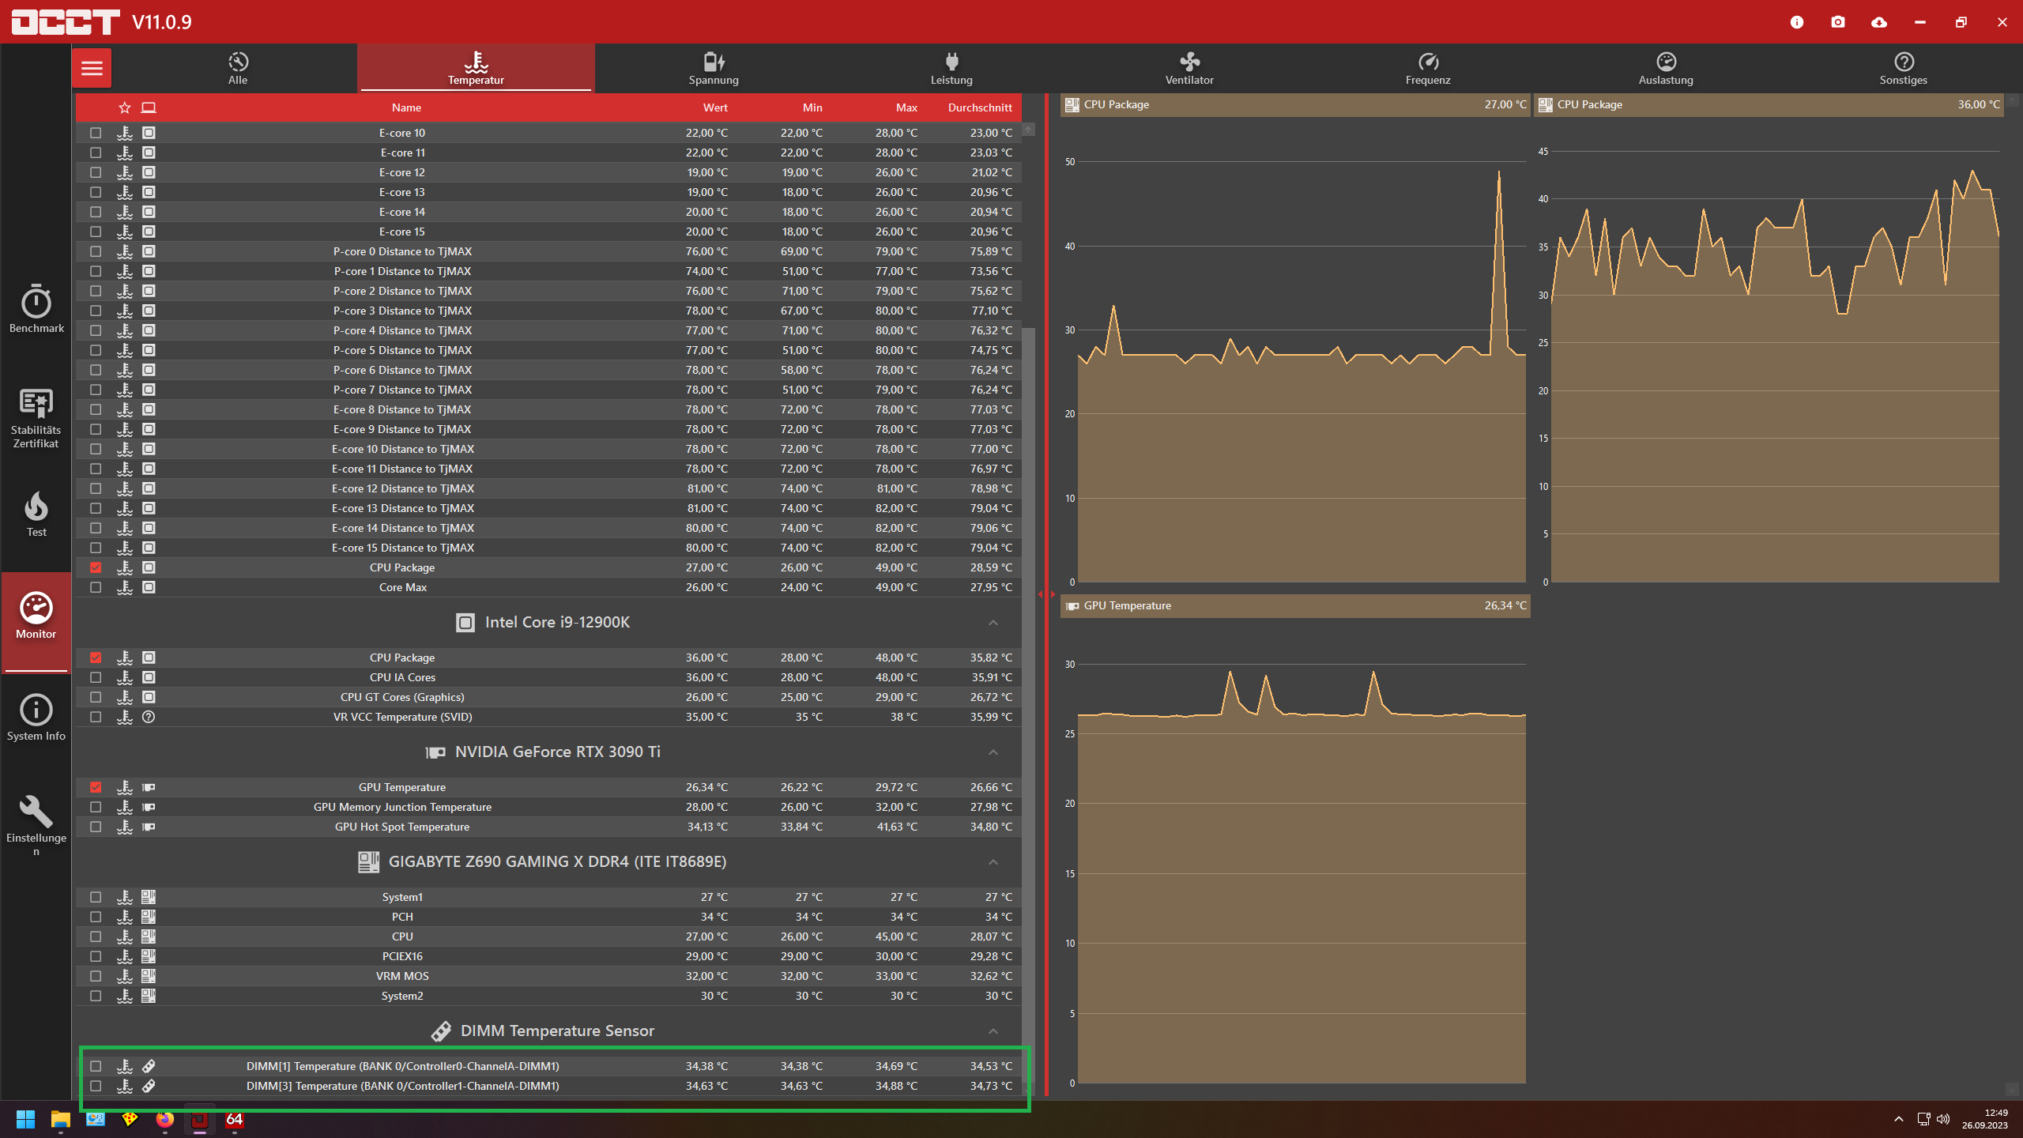Screen dimensions: 2023x1138
Task: Click the graph icon for E-core 10 row
Action: click(125, 133)
